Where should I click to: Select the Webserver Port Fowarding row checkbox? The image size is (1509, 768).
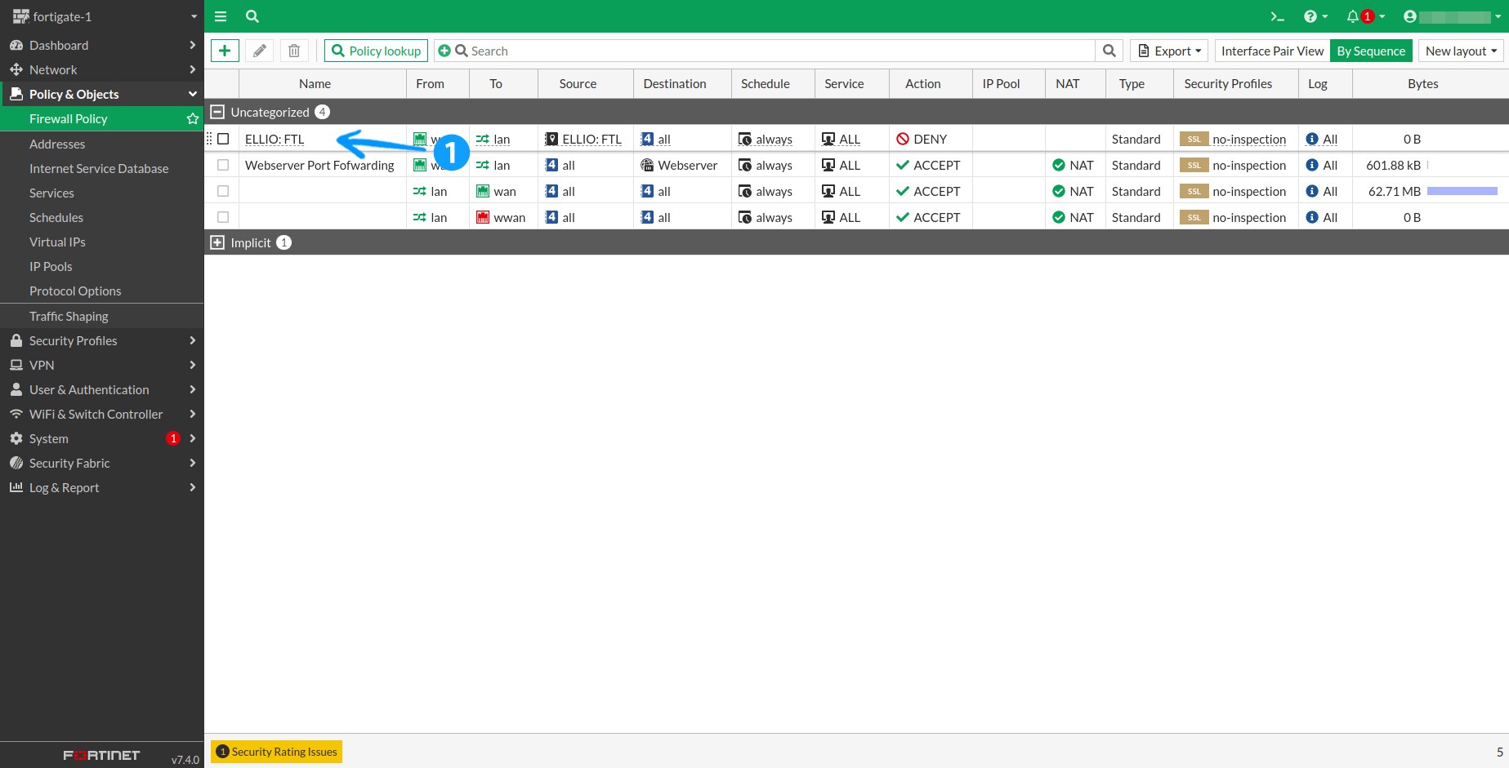tap(223, 165)
